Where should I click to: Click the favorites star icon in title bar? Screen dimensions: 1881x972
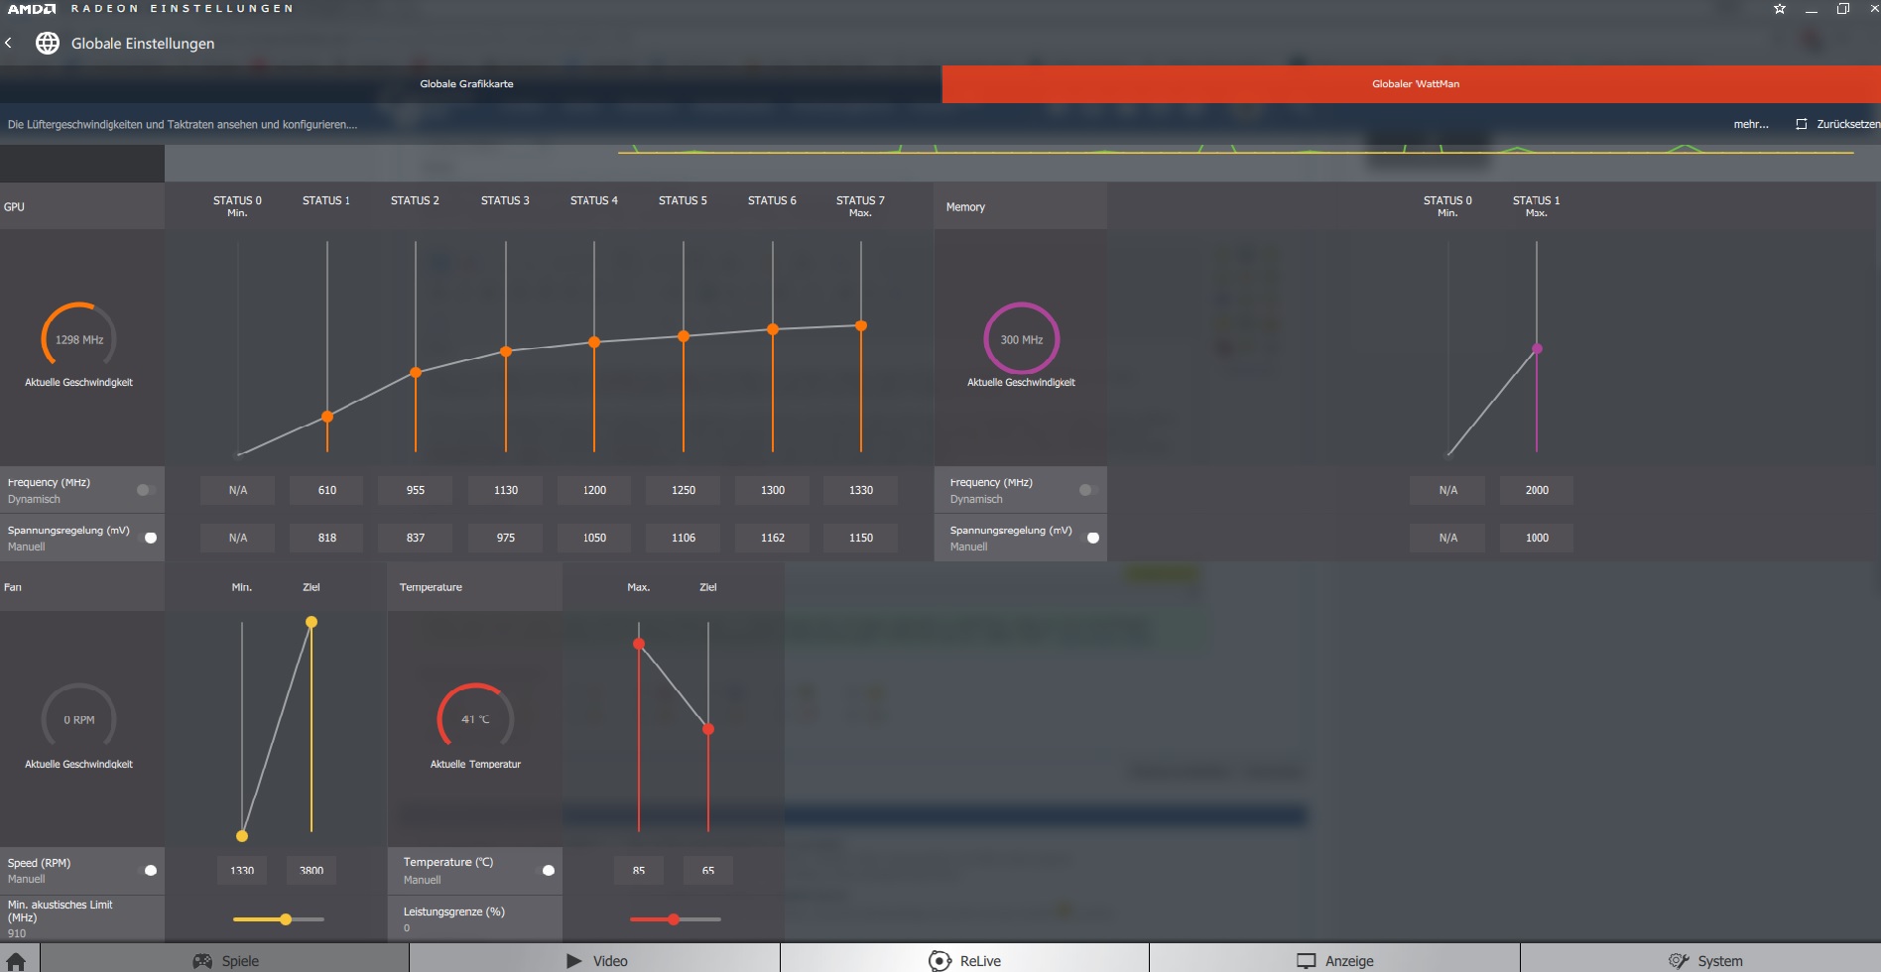(1780, 9)
